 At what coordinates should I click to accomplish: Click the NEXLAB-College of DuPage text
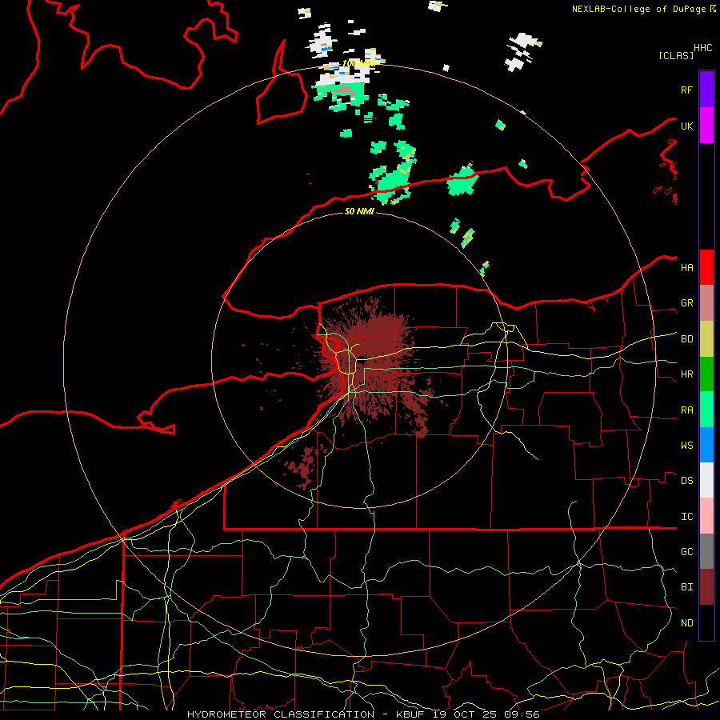[640, 9]
